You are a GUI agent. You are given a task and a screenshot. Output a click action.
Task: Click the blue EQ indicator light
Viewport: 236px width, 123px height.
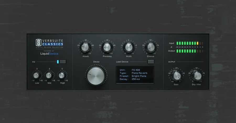58,62
